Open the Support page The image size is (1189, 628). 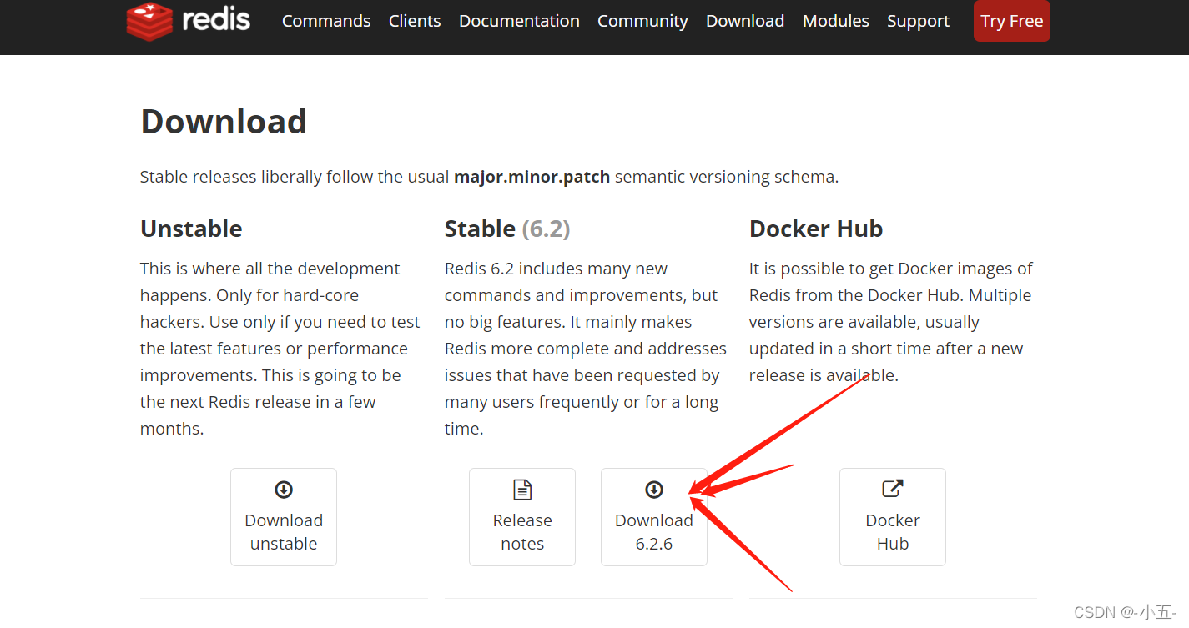(918, 21)
